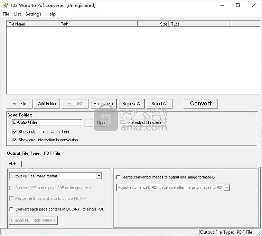
Task: Open the File menu
Action: (x=6, y=14)
